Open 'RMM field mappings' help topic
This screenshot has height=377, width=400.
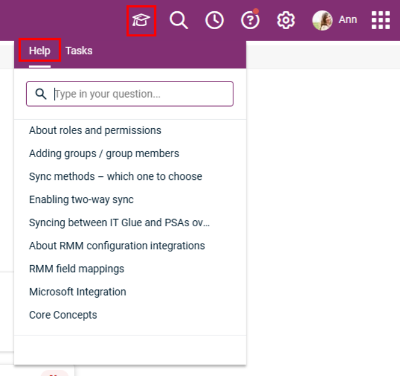(x=77, y=269)
